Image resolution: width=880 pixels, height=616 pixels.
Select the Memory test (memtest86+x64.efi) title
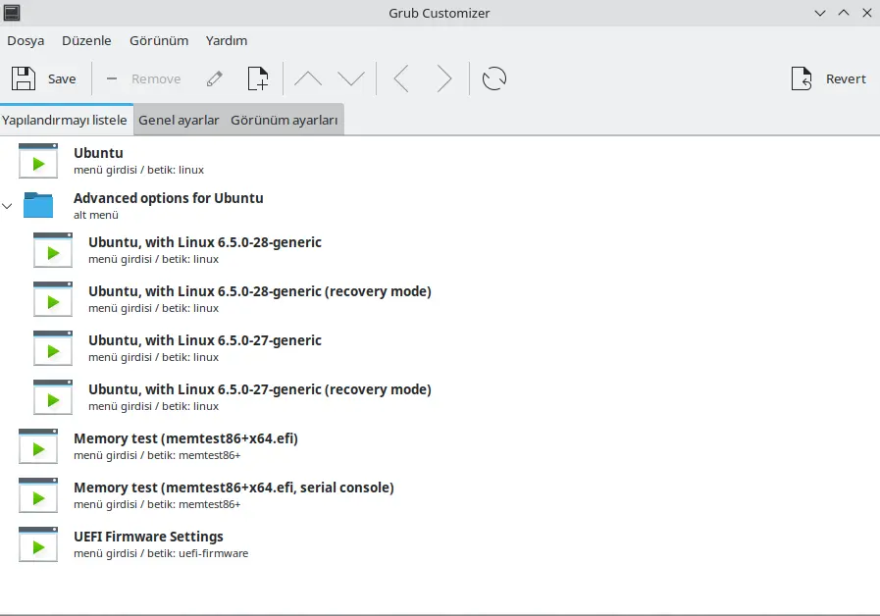185,438
